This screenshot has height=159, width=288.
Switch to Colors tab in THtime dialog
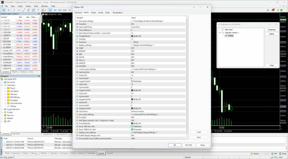(x=93, y=13)
